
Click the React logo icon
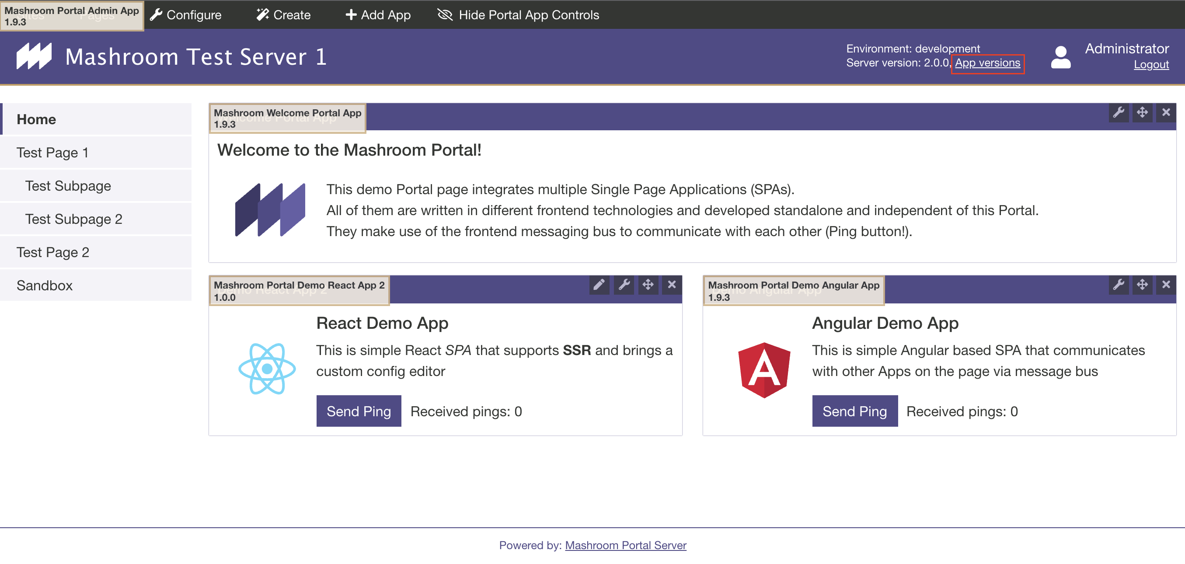[267, 369]
